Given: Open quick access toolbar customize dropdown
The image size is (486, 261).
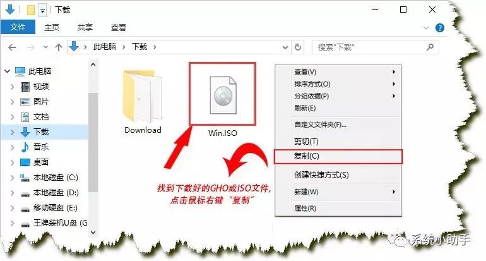Looking at the screenshot, I should click(42, 11).
